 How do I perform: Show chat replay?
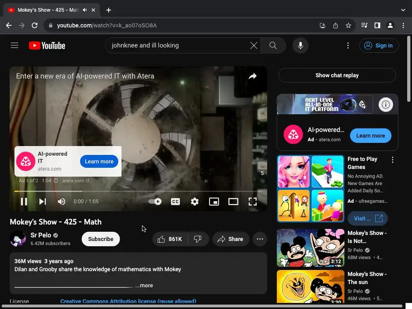point(337,75)
